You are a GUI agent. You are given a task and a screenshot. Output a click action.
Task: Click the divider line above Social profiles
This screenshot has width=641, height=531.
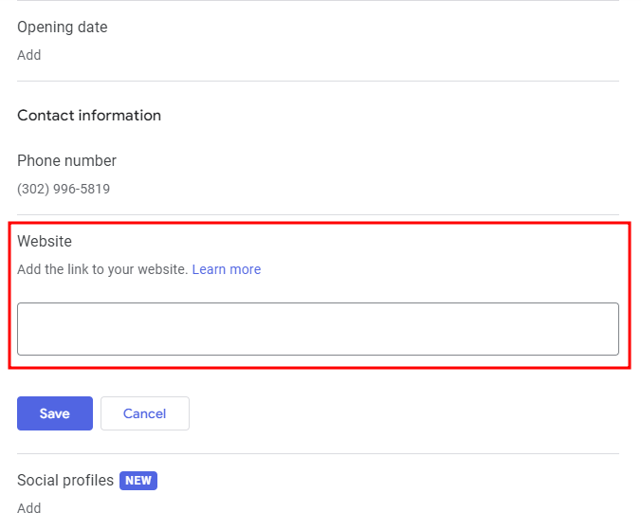[x=318, y=453]
